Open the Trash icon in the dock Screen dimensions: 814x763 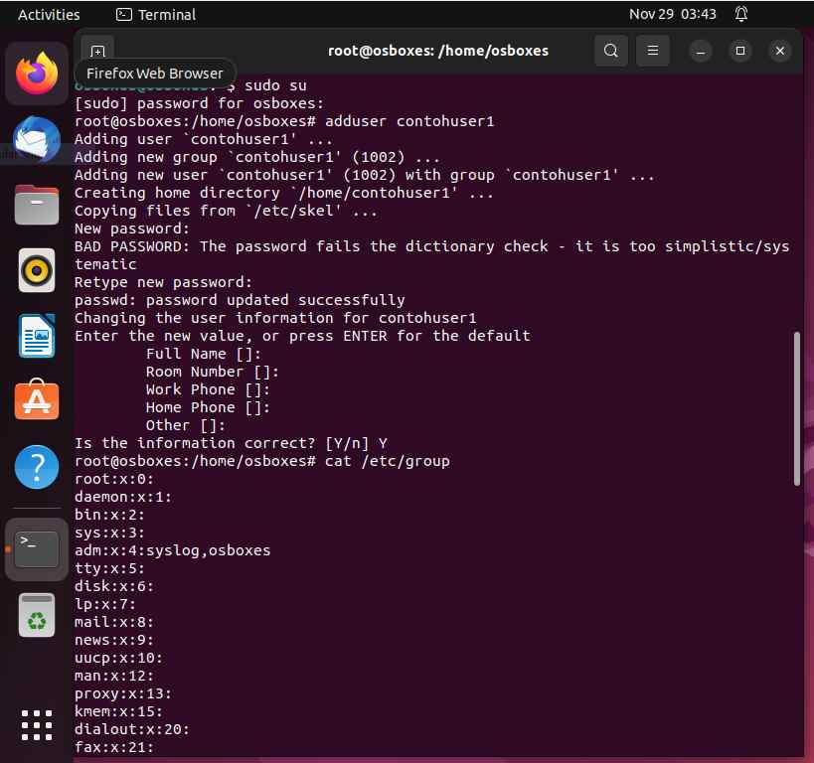37,615
